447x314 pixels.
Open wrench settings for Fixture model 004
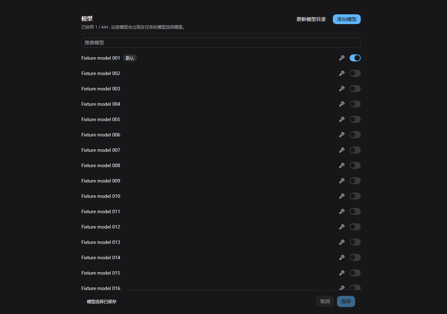pos(342,104)
